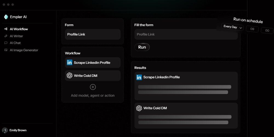The width and height of the screenshot is (274, 137).
Task: Select the Write Cold DM workflow step
Action: pos(93,75)
